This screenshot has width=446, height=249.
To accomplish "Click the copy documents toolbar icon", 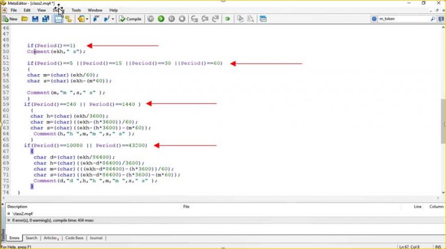I will (x=240, y=19).
